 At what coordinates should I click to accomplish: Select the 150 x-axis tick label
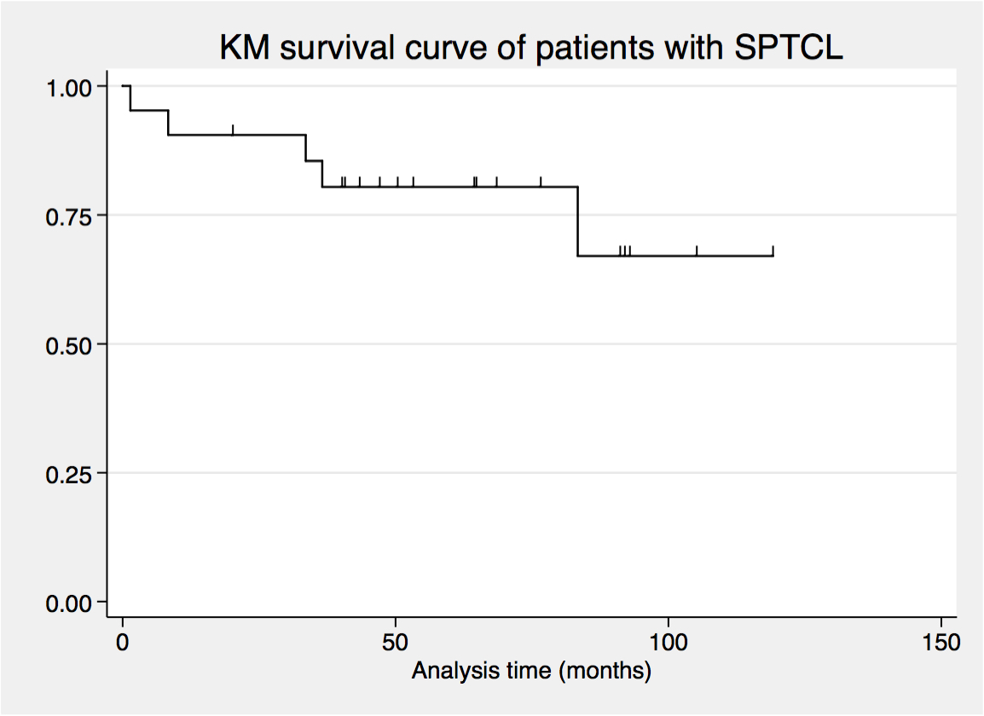point(940,639)
